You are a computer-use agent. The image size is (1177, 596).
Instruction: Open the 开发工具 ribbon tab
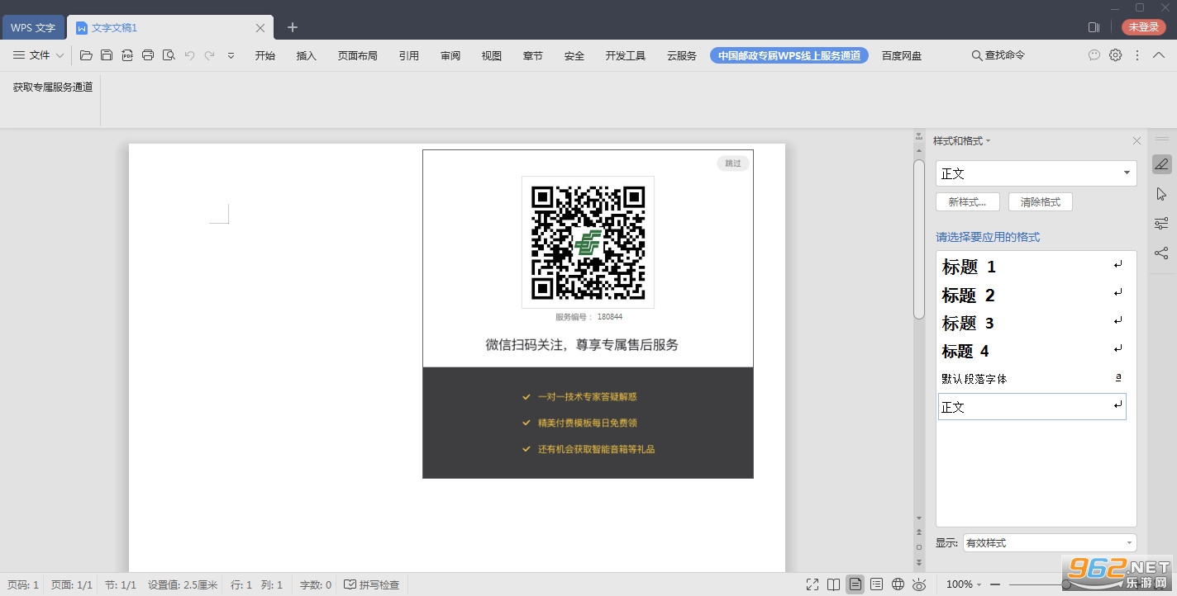click(x=626, y=55)
